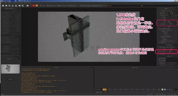Image resolution: width=178 pixels, height=96 pixels.
Task: Select the highlighted orange frame in Multilight timeline
Action: (x=104, y=90)
